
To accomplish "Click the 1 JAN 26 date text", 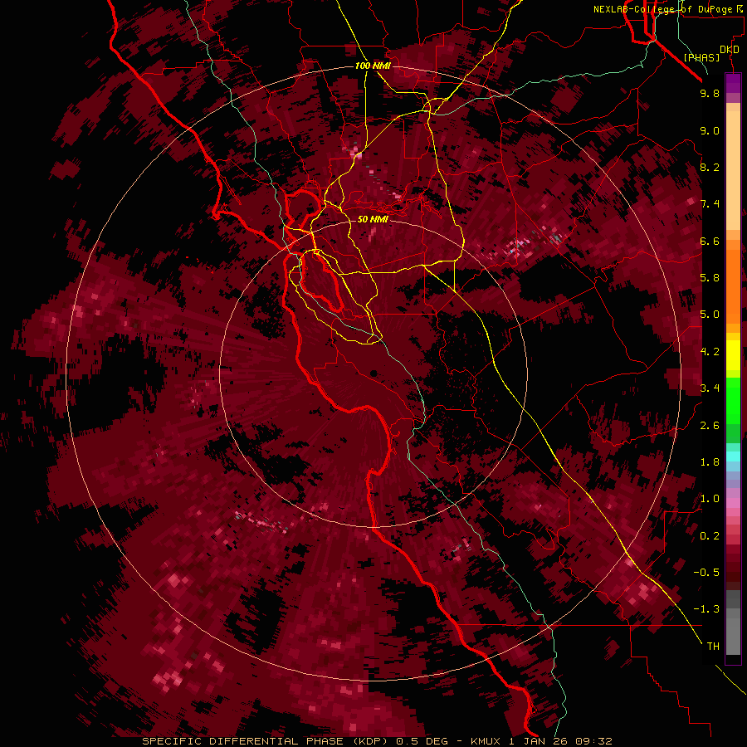I will [x=539, y=741].
